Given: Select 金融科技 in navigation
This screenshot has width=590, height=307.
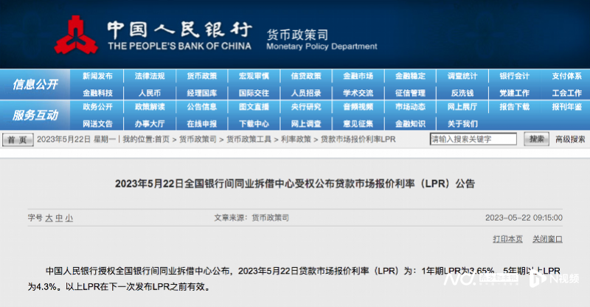Looking at the screenshot, I should [97, 93].
